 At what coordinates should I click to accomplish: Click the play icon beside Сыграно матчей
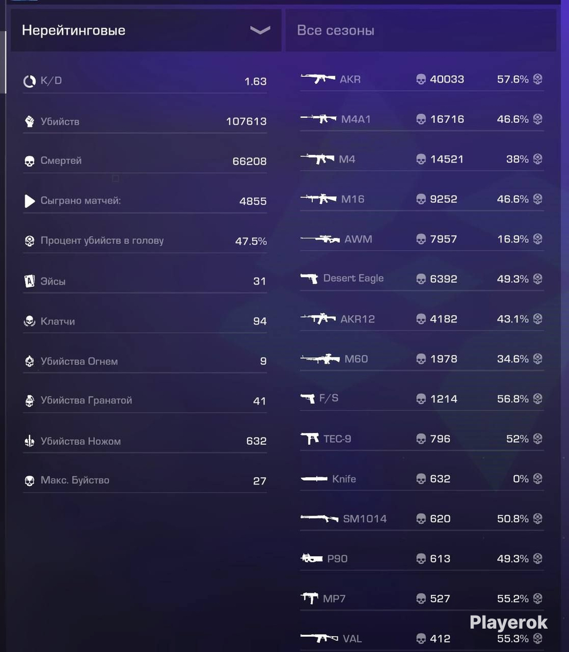[x=30, y=201]
